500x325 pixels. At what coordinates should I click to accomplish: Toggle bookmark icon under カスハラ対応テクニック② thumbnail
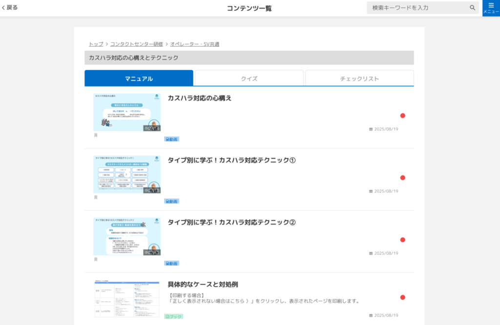pyautogui.click(x=96, y=259)
